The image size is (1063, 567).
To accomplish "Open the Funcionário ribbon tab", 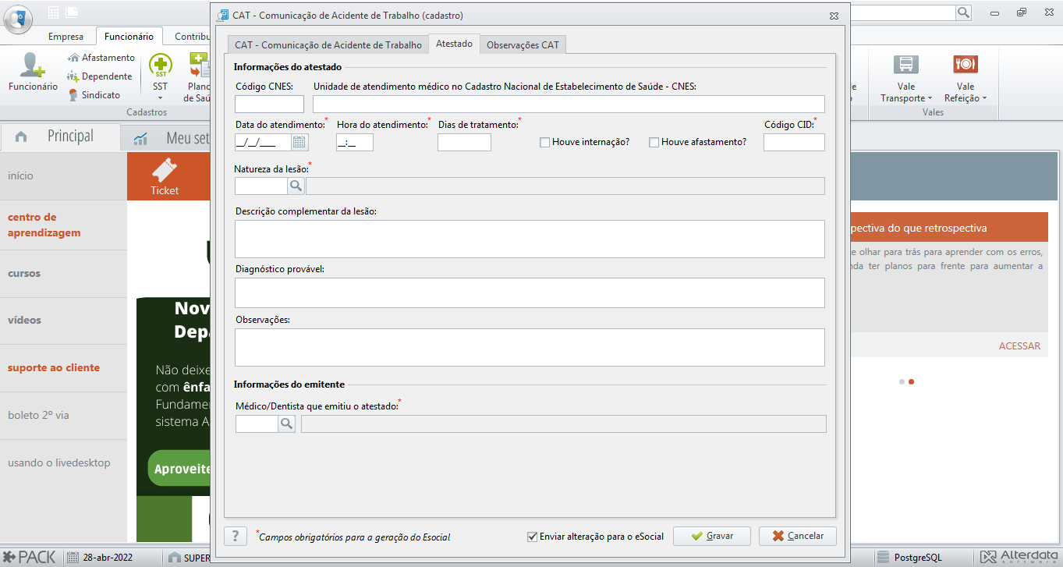I will [x=129, y=37].
